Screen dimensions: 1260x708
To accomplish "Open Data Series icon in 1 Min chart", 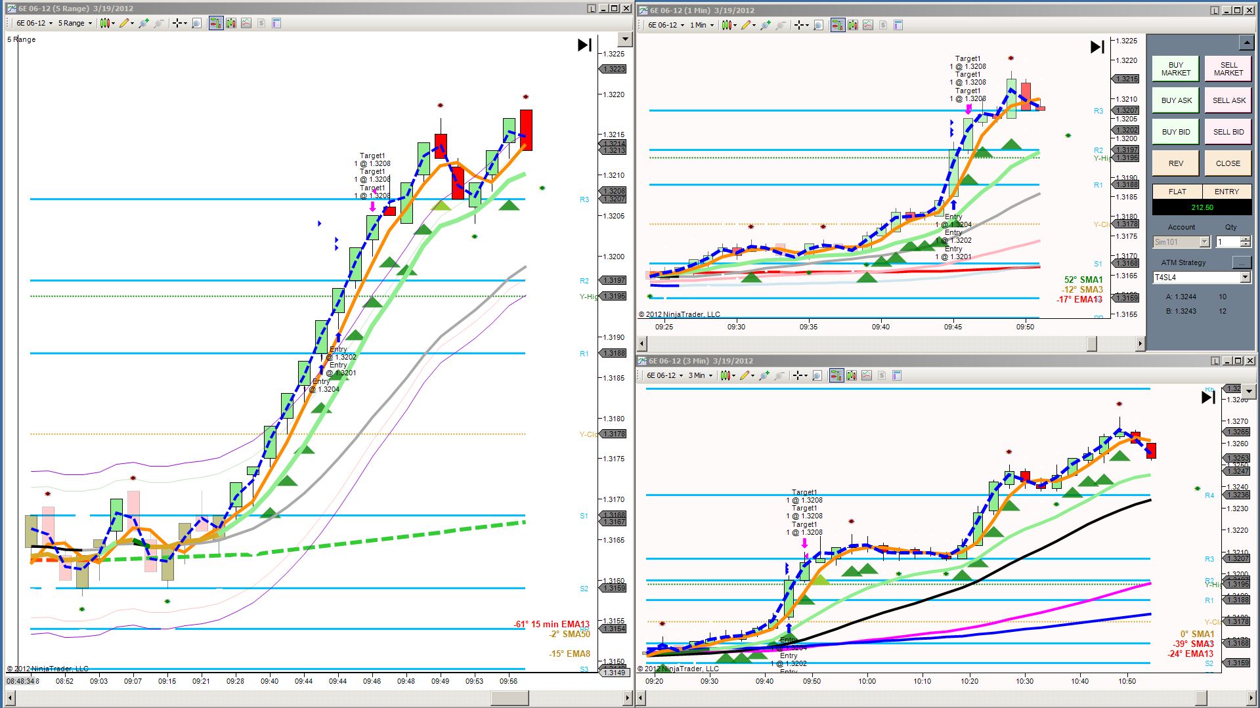I will coord(853,25).
